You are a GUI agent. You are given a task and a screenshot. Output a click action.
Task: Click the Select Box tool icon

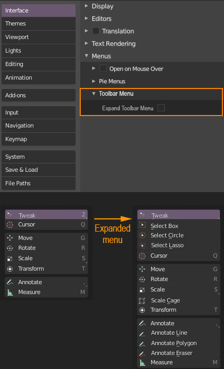142,225
